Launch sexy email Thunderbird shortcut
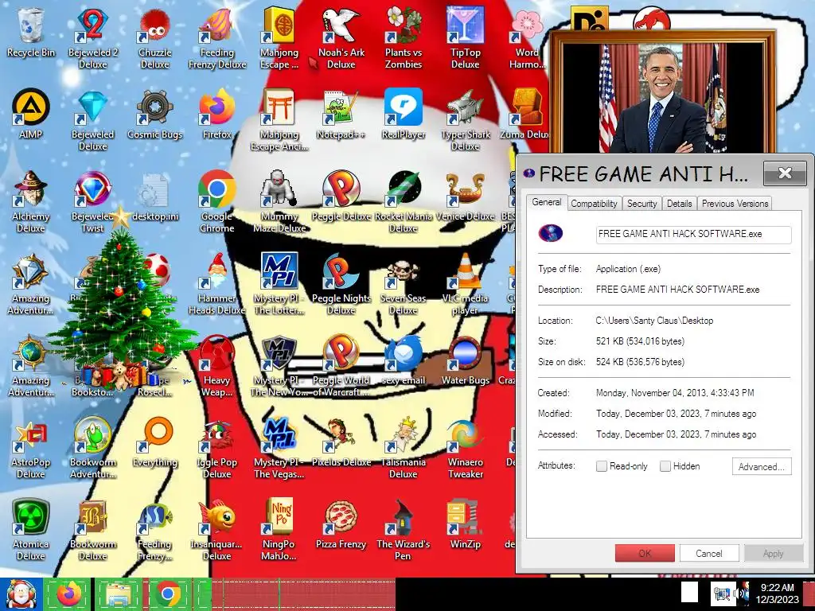The width and height of the screenshot is (815, 611). coord(404,360)
